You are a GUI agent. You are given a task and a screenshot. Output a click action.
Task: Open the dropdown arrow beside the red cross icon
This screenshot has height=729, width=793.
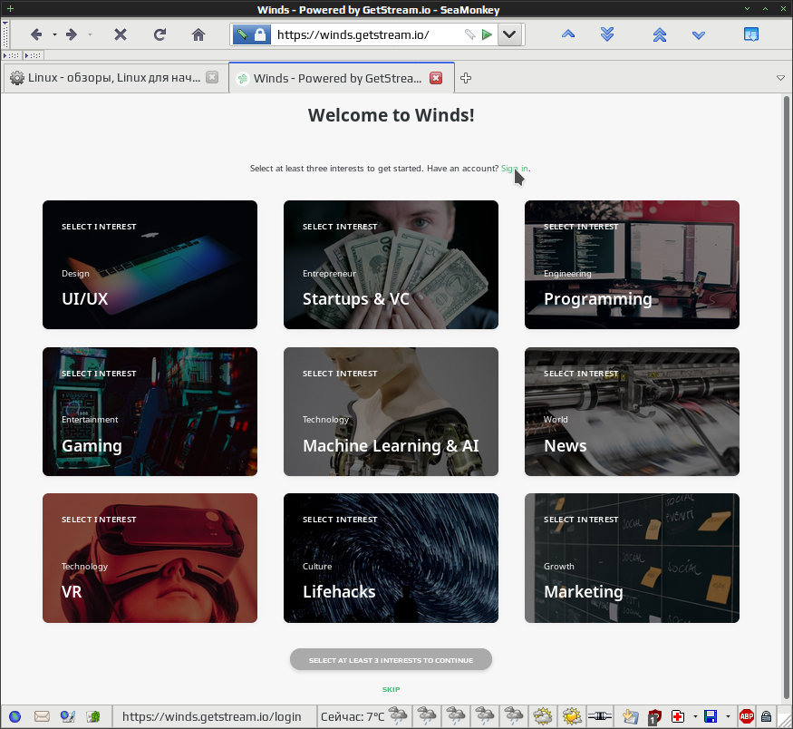(695, 716)
